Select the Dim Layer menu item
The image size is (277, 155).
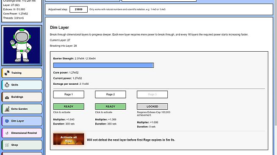(x=22, y=121)
